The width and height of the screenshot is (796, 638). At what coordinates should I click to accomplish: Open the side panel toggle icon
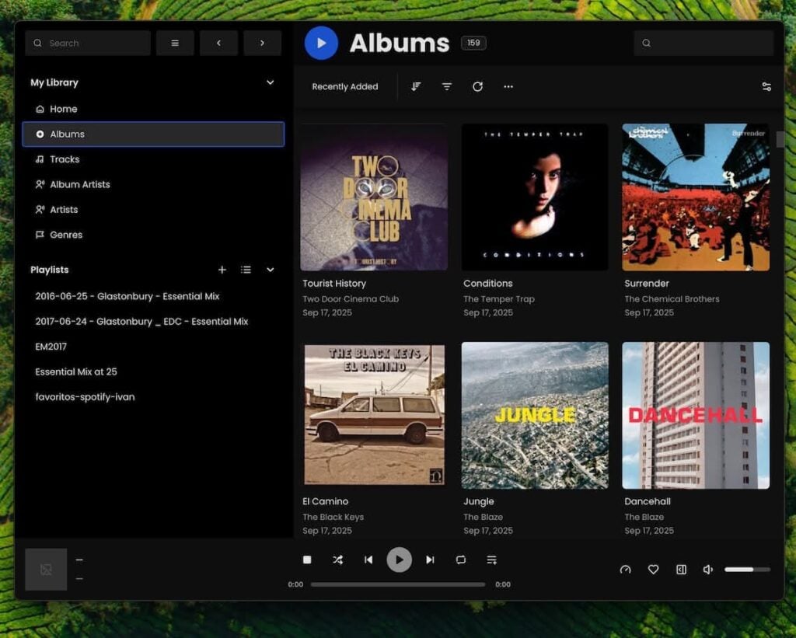pyautogui.click(x=681, y=569)
